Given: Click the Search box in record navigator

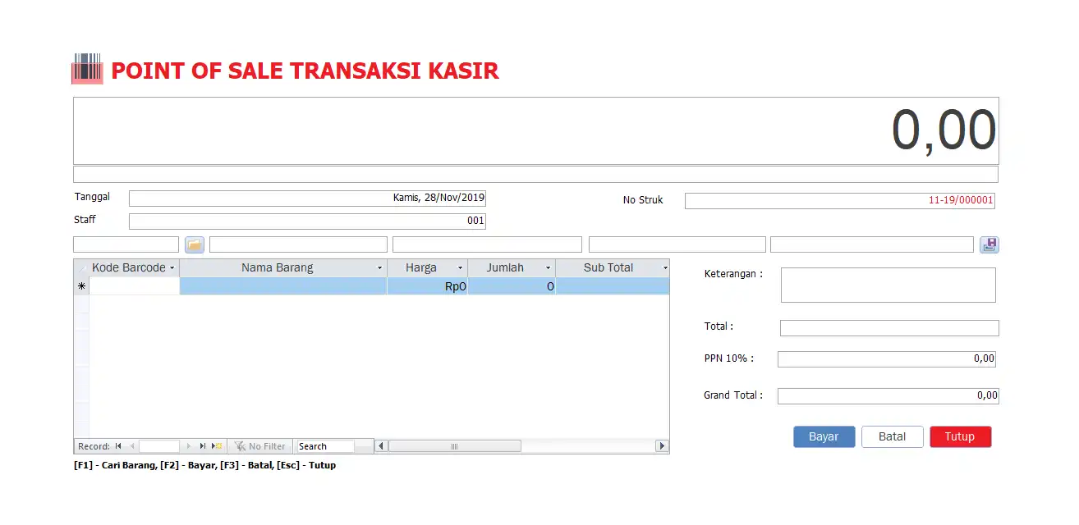Looking at the screenshot, I should 325,446.
